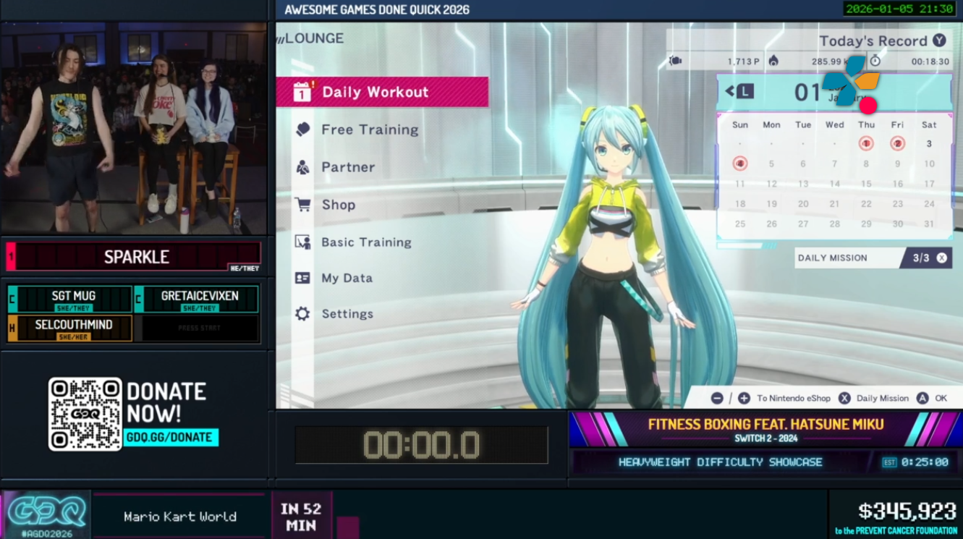
Task: Click the To Nintendo eShop prompt label
Action: click(794, 399)
